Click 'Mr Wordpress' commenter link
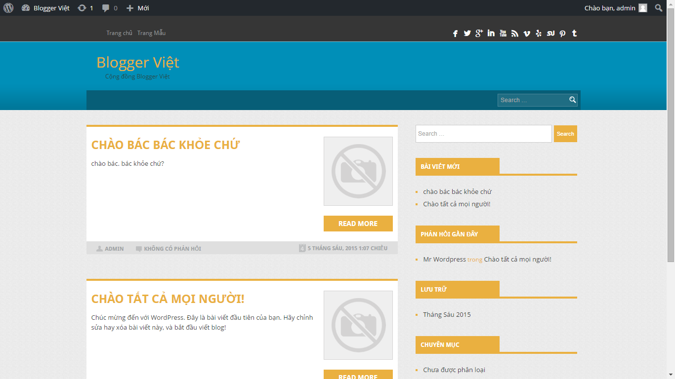The width and height of the screenshot is (675, 379). click(x=445, y=259)
